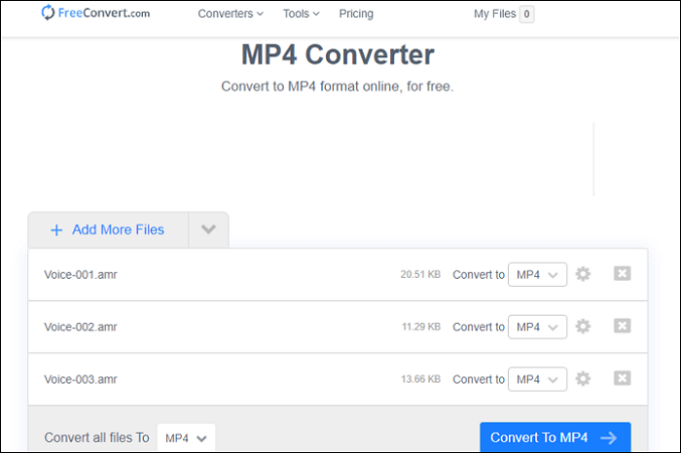Open the Converters menu

(231, 14)
